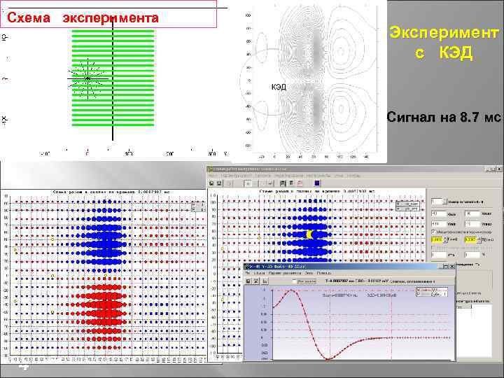This screenshot has width=504, height=378.
Task: Click the table grid icon in main toolbar
Action: pyautogui.click(x=283, y=183)
